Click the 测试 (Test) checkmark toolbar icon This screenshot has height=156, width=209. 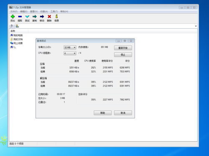pos(27,17)
